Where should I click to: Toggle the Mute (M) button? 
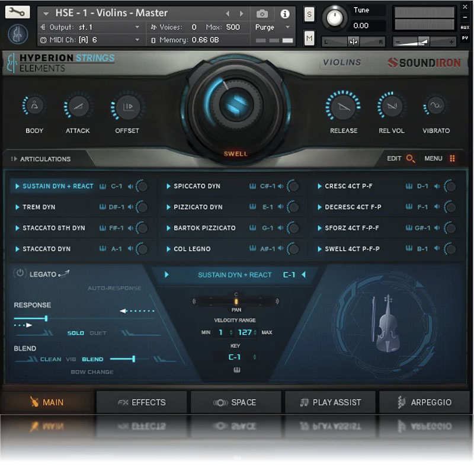click(309, 39)
